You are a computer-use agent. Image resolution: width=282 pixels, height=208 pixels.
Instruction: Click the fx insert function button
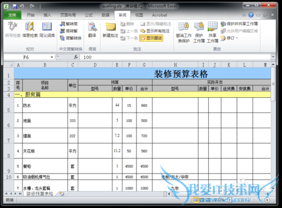76,57
